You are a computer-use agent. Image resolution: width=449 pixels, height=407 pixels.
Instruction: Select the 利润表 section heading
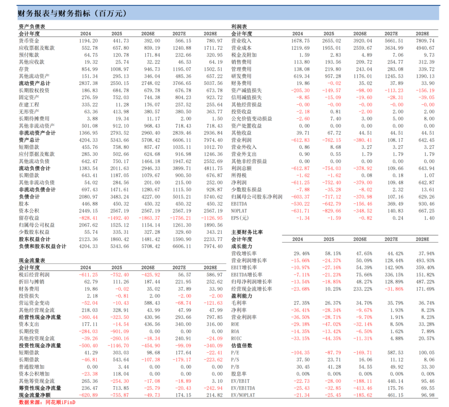tap(239, 27)
